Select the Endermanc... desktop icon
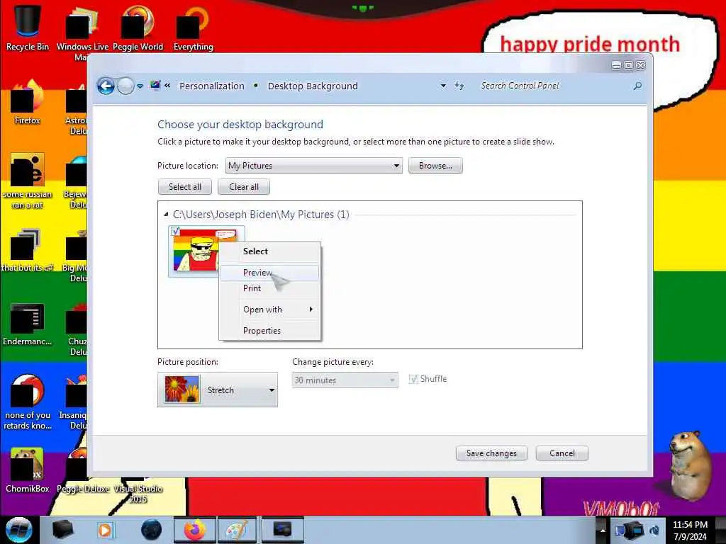The image size is (726, 544). point(28,324)
